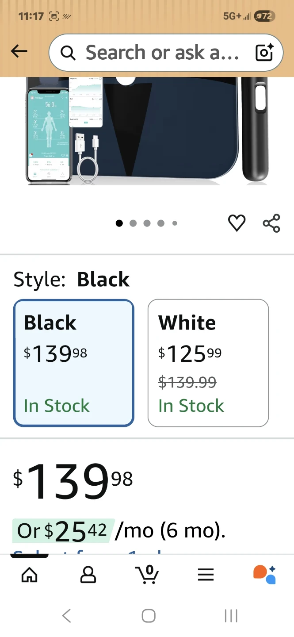Open Android recent apps button

(x=231, y=616)
